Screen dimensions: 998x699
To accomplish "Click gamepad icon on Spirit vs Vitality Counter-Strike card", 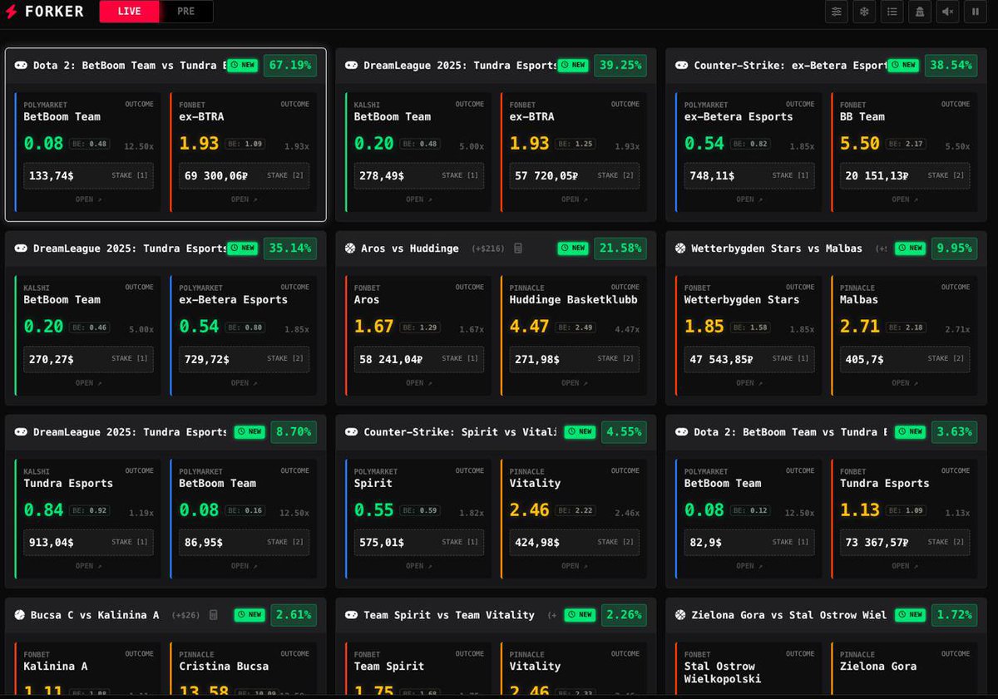I will click(352, 431).
